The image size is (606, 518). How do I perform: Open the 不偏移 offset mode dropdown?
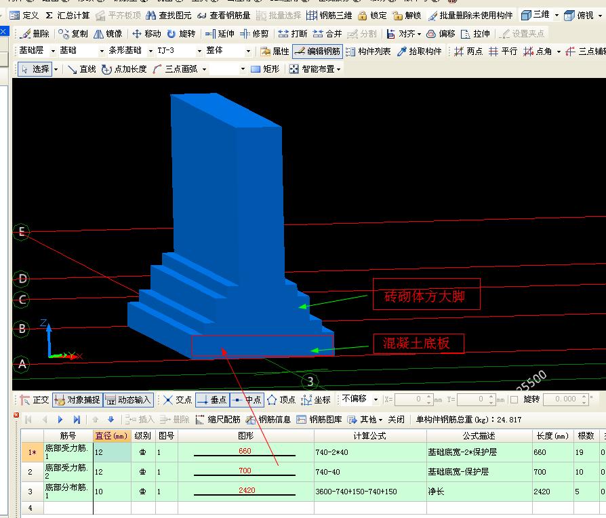coord(376,399)
